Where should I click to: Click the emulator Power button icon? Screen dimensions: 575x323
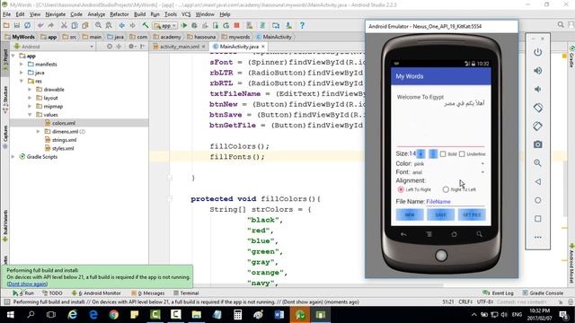pyautogui.click(x=537, y=52)
